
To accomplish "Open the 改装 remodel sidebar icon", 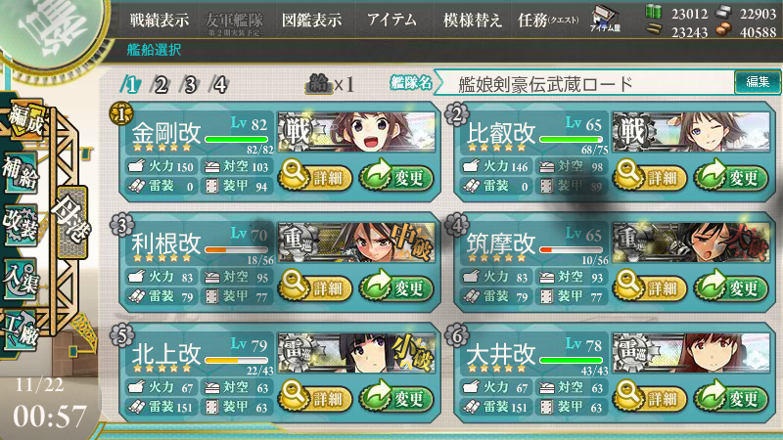I will (21, 224).
